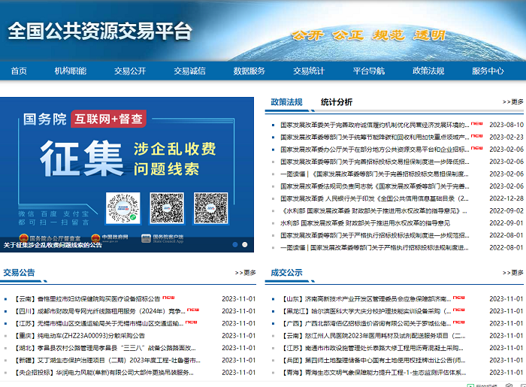Open 数据服务 from the navigation bar
The image size is (526, 387).
pyautogui.click(x=249, y=71)
